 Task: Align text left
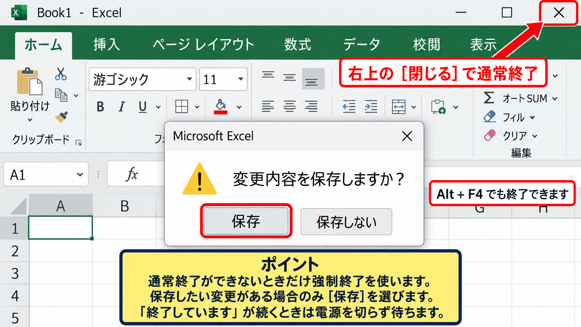click(268, 106)
